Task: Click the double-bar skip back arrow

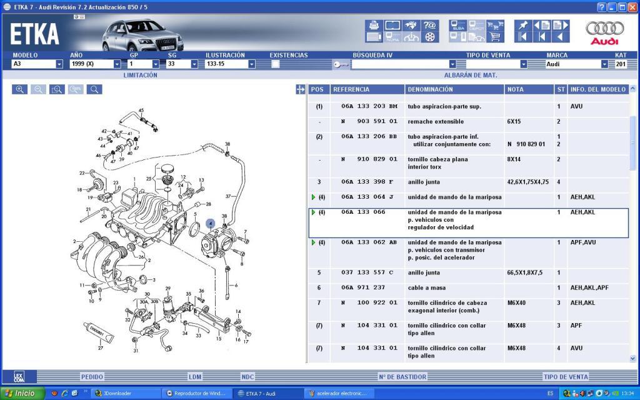Action: [523, 37]
